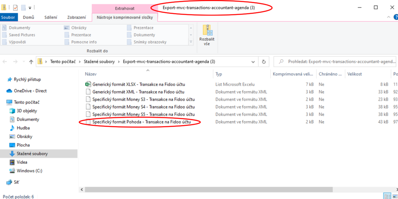The width and height of the screenshot is (398, 199).
Task: Expand chevron after Tento počítač in path
Action: (x=79, y=62)
